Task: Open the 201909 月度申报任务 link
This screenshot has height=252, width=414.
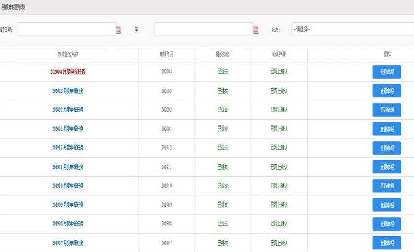Action: [x=68, y=205]
